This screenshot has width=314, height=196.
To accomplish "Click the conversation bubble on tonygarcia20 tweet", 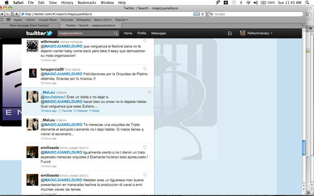I will (x=145, y=69).
